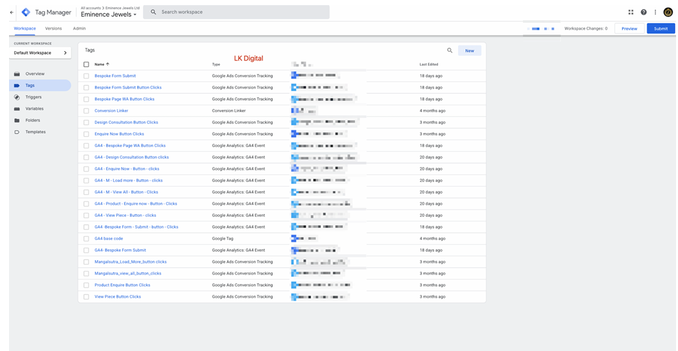Open Folders in the sidebar

click(x=32, y=121)
